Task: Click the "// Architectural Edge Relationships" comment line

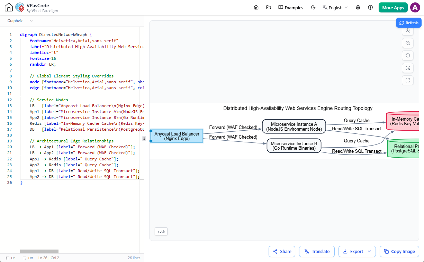Action: tap(72, 141)
